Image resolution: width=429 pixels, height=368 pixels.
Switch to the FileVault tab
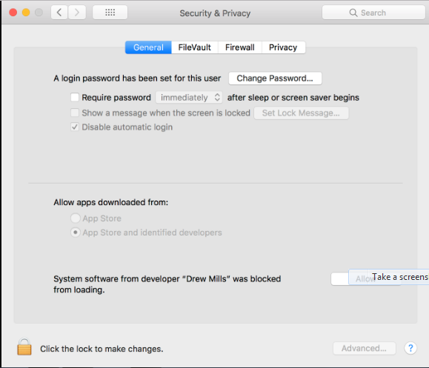(195, 47)
